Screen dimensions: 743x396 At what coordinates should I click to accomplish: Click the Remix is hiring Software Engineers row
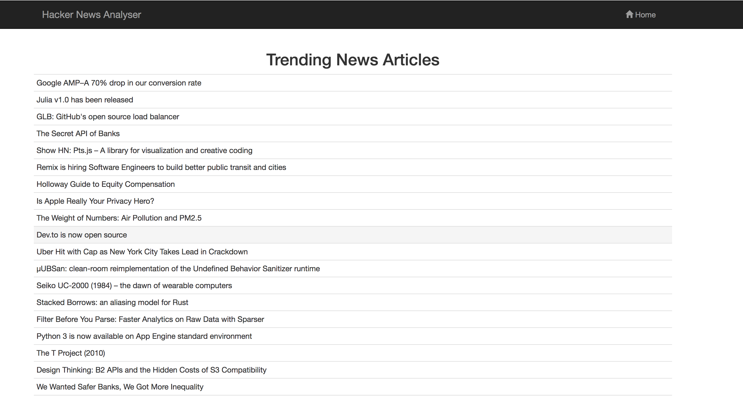[352, 167]
